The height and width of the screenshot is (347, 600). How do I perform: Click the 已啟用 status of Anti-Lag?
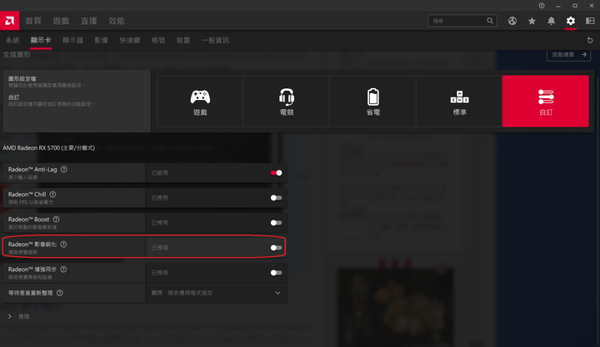159,173
